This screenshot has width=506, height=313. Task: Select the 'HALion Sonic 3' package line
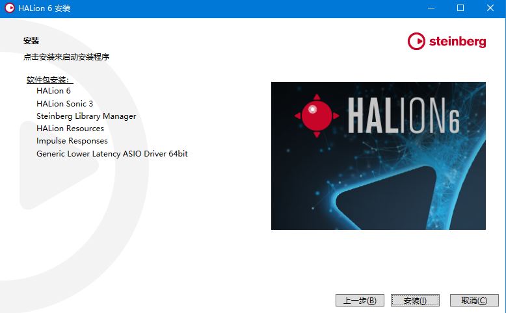tap(64, 103)
